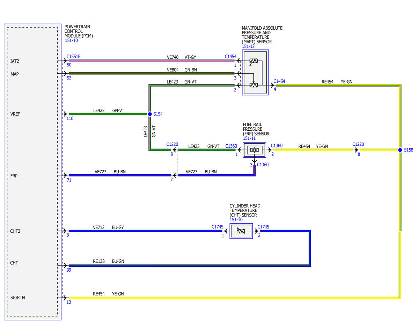Click the Cylinder Head Temperature (CHT) Sensor title

[245, 210]
